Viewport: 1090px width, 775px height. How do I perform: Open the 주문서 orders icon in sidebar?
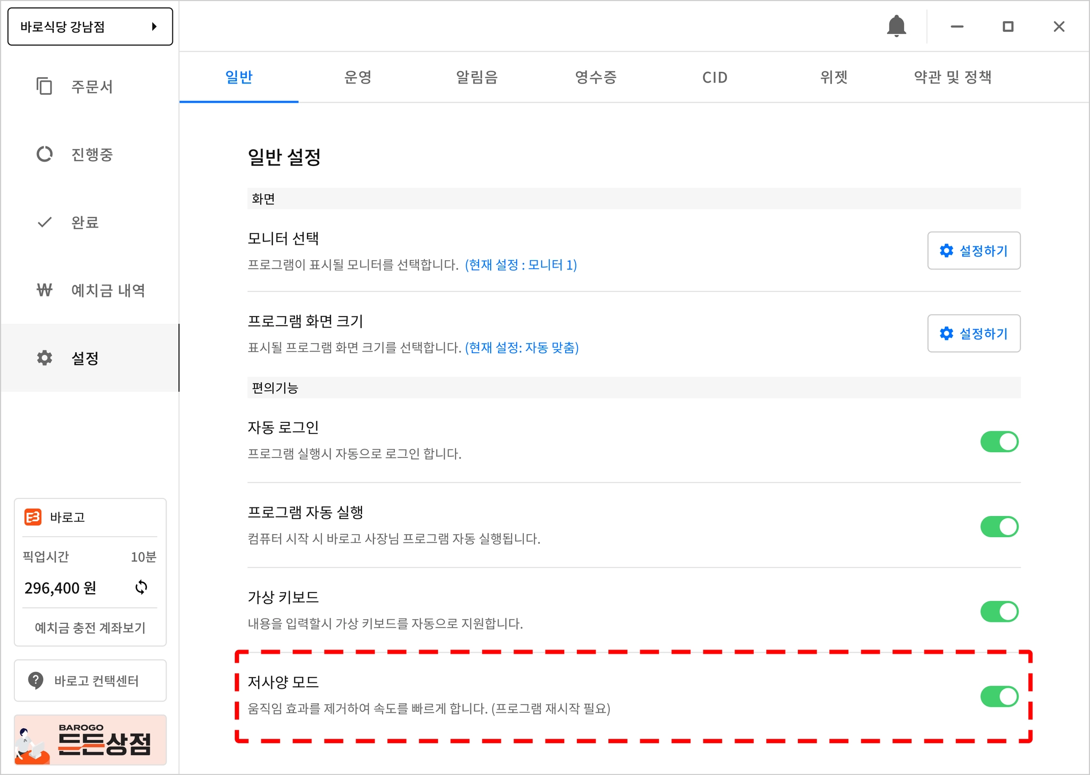pos(44,86)
